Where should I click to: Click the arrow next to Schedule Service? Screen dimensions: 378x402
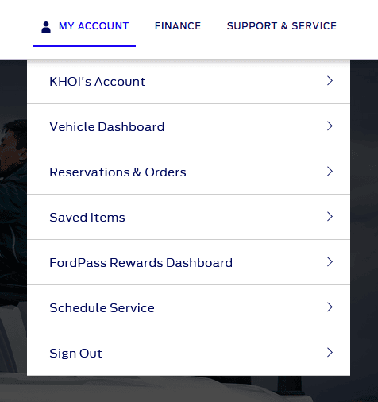click(x=330, y=307)
